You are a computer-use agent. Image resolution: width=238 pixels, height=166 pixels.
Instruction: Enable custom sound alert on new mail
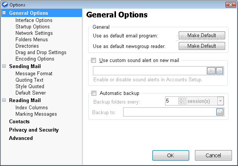pos(94,60)
